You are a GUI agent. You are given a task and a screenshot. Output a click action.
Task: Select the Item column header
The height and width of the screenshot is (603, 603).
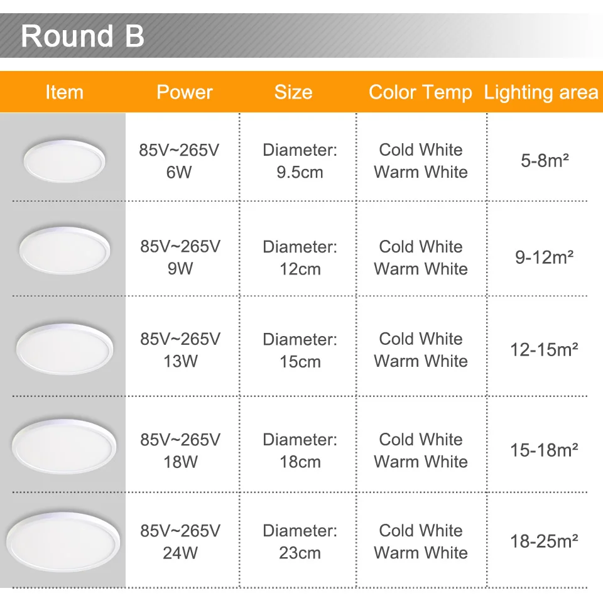pyautogui.click(x=64, y=92)
